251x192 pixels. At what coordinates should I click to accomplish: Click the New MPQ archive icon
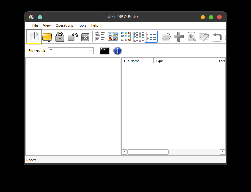(34, 37)
